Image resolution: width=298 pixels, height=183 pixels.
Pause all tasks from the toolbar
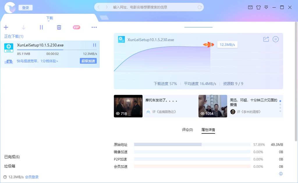coord(41,27)
